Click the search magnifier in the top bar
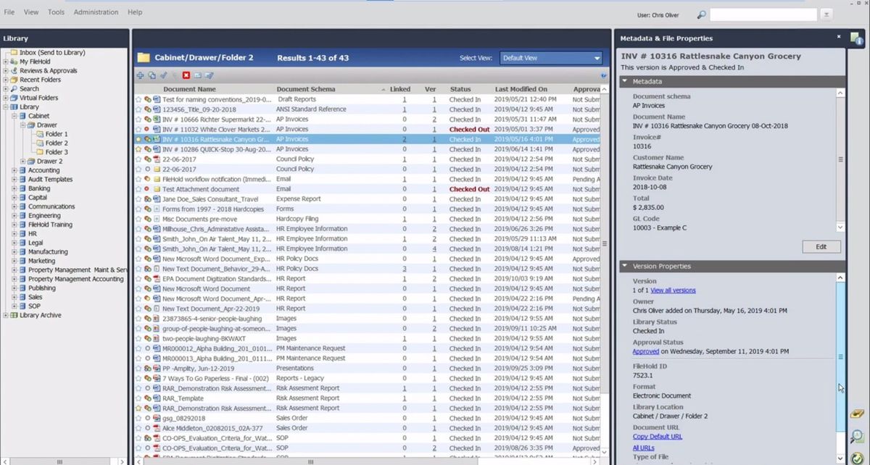Viewport: 870px width, 465px height. [x=702, y=14]
